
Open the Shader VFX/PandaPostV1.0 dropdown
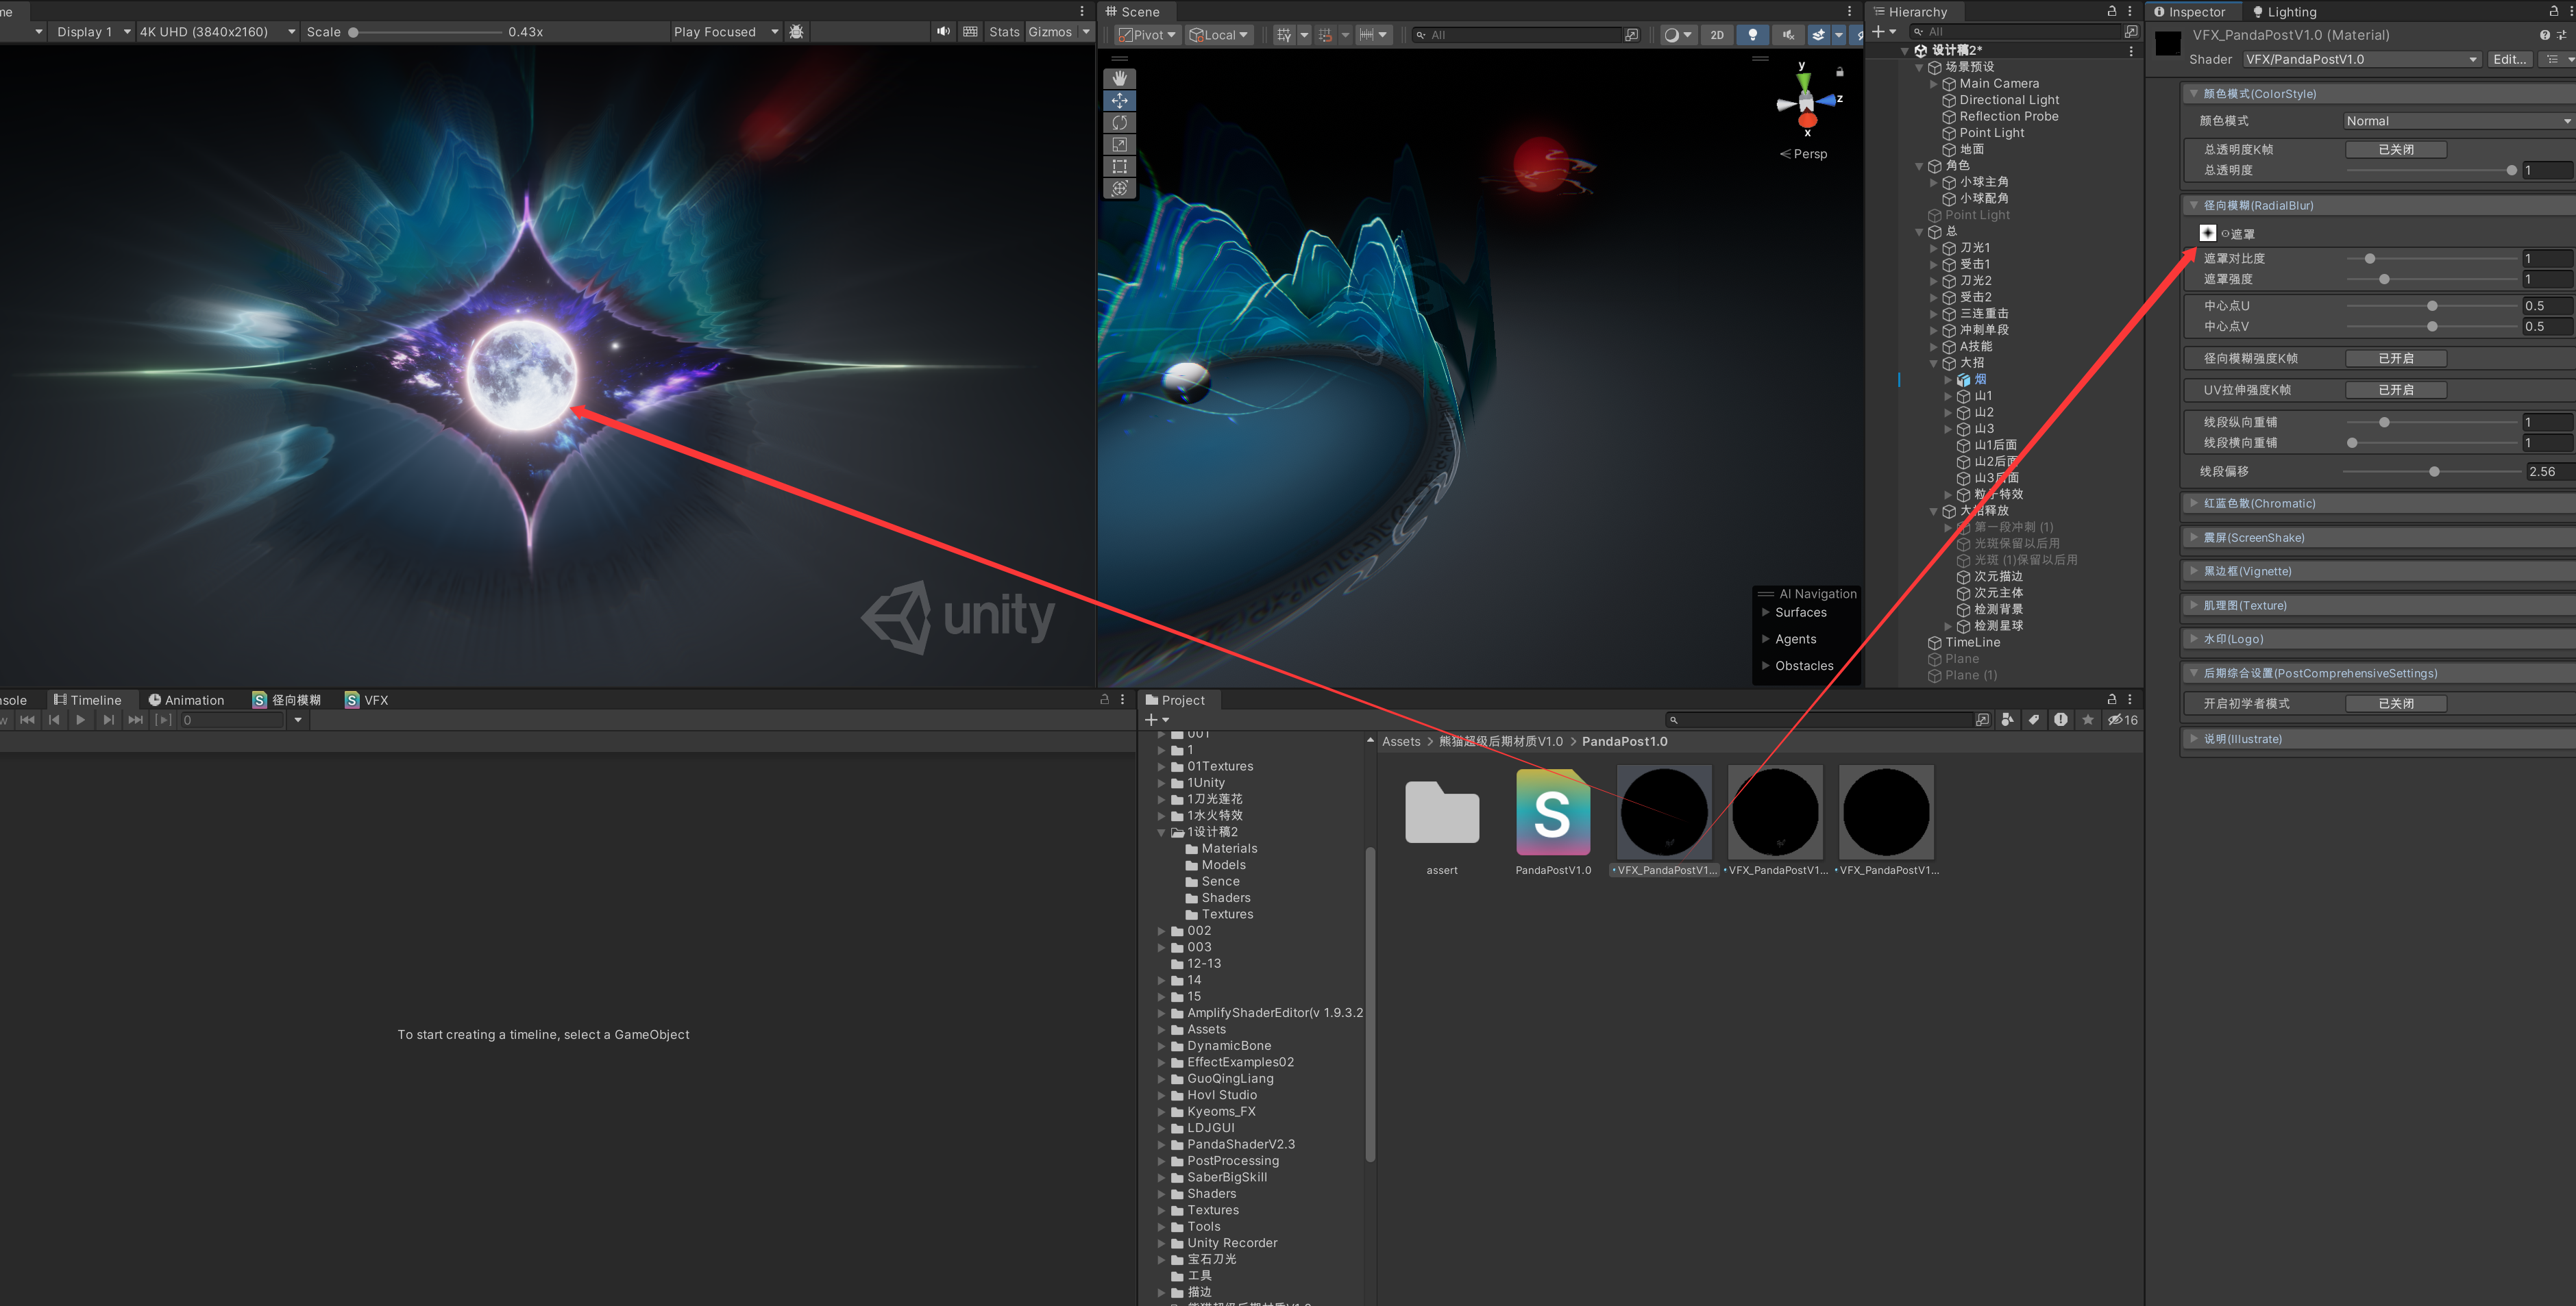(2362, 59)
